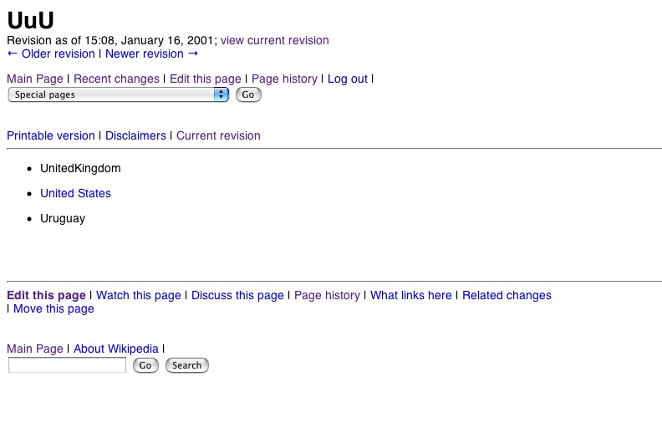Open Recent changes in top navigation
Image resolution: width=662 pixels, height=448 pixels.
[x=116, y=79]
